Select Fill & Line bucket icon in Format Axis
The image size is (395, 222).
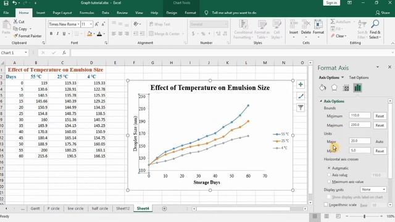click(x=323, y=88)
